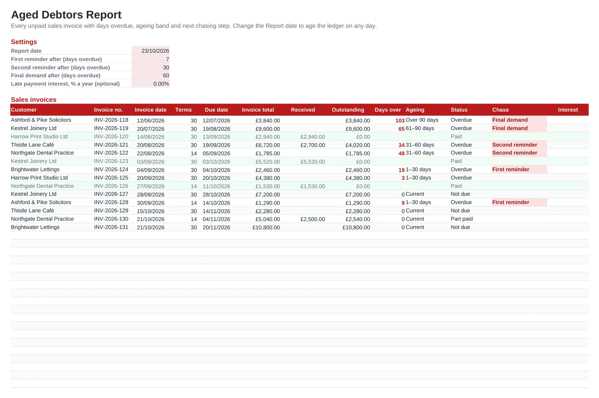Image resolution: width=599 pixels, height=398 pixels.
Task: Select the Outstanding column header
Action: [x=348, y=110]
